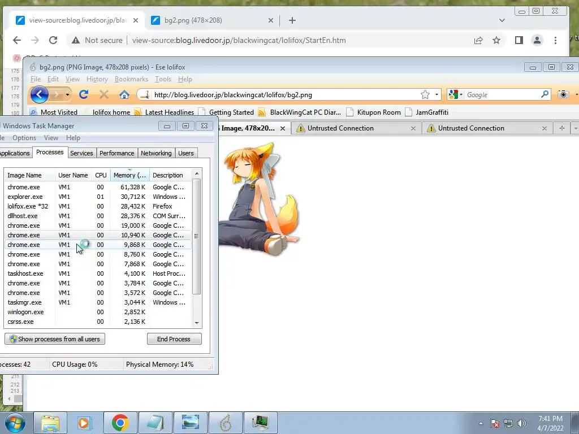Switch to first Untrusted Connection tab

[x=356, y=128]
